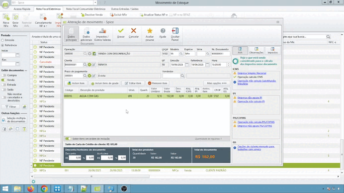Viewport: 344px width, 193px height.
Task: Search Cliente with magnifier icon
Action: pyautogui.click(x=85, y=65)
